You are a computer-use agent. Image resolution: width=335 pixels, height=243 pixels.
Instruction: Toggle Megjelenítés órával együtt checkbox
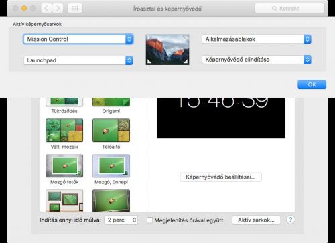[x=149, y=220]
